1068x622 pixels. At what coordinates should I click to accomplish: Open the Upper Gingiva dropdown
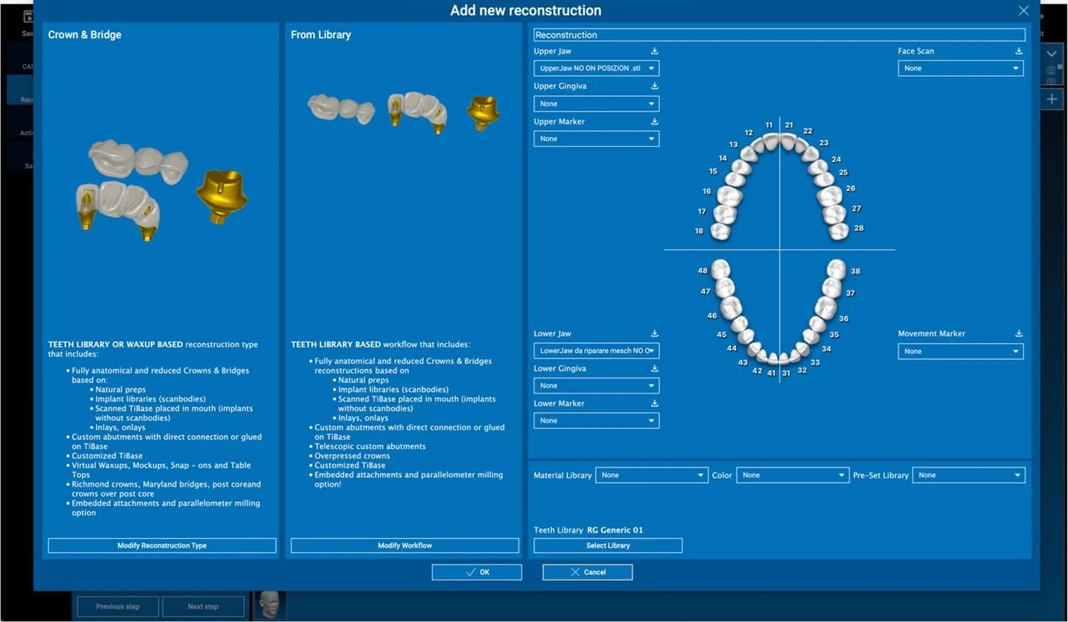[x=596, y=103]
